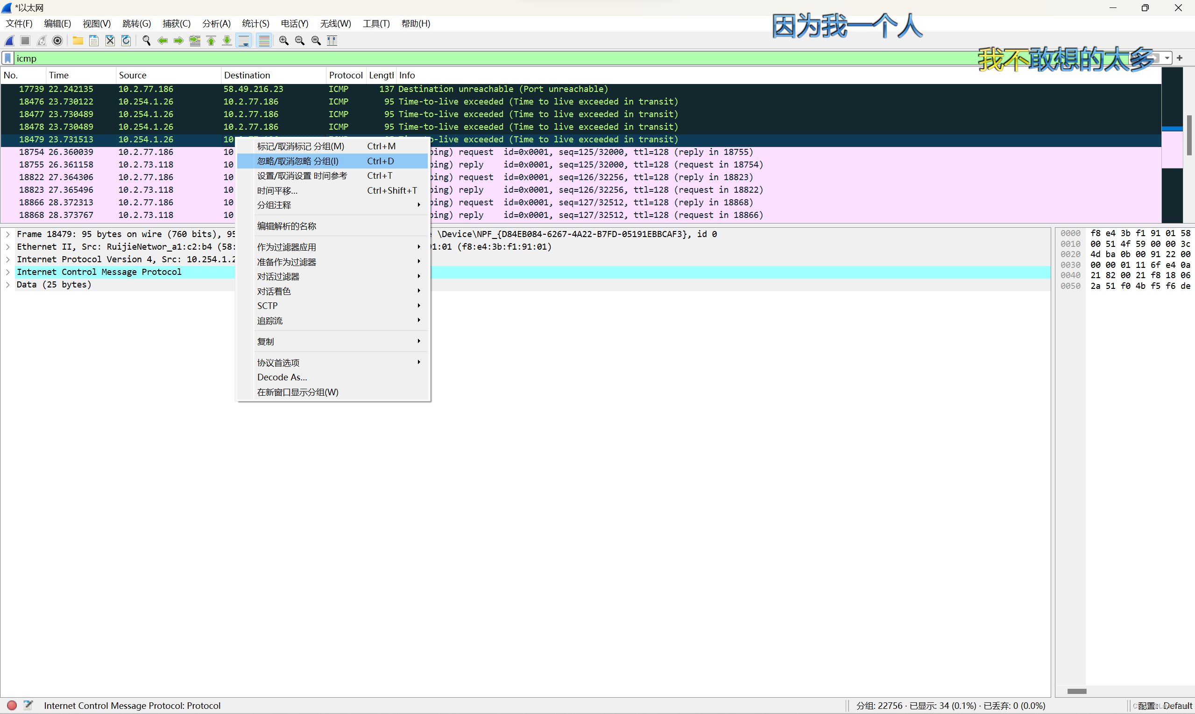This screenshot has width=1195, height=714.
Task: Find a packet with the magnifier icon
Action: pyautogui.click(x=146, y=41)
